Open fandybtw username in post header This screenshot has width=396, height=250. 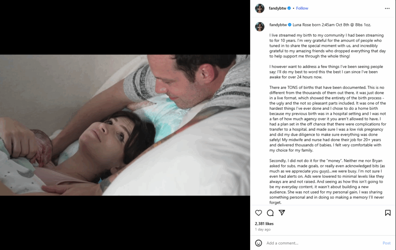[277, 8]
